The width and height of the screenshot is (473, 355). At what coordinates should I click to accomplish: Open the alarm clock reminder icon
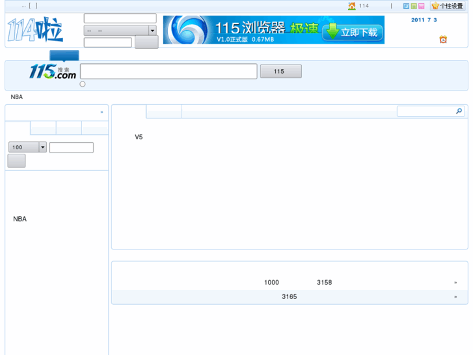click(x=443, y=39)
